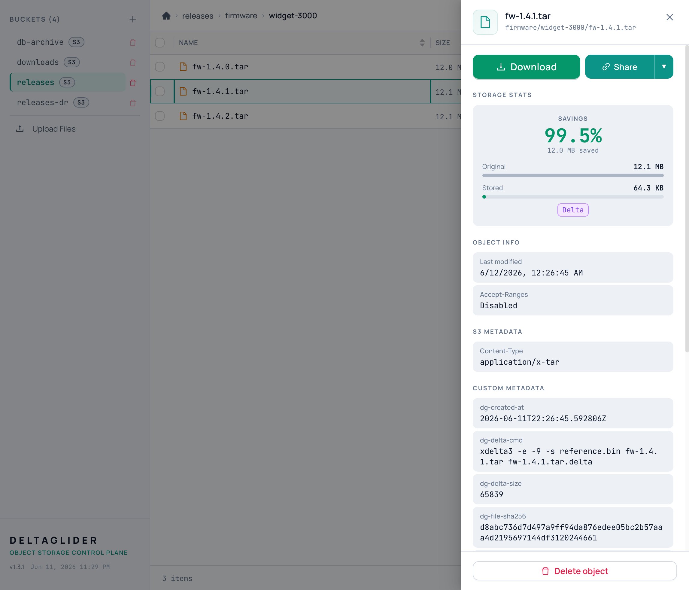
Task: Click widget-3000 in breadcrumb
Action: pos(293,16)
